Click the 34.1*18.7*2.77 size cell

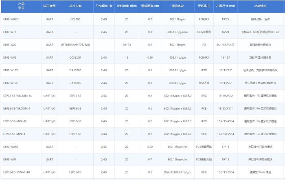click(226, 45)
